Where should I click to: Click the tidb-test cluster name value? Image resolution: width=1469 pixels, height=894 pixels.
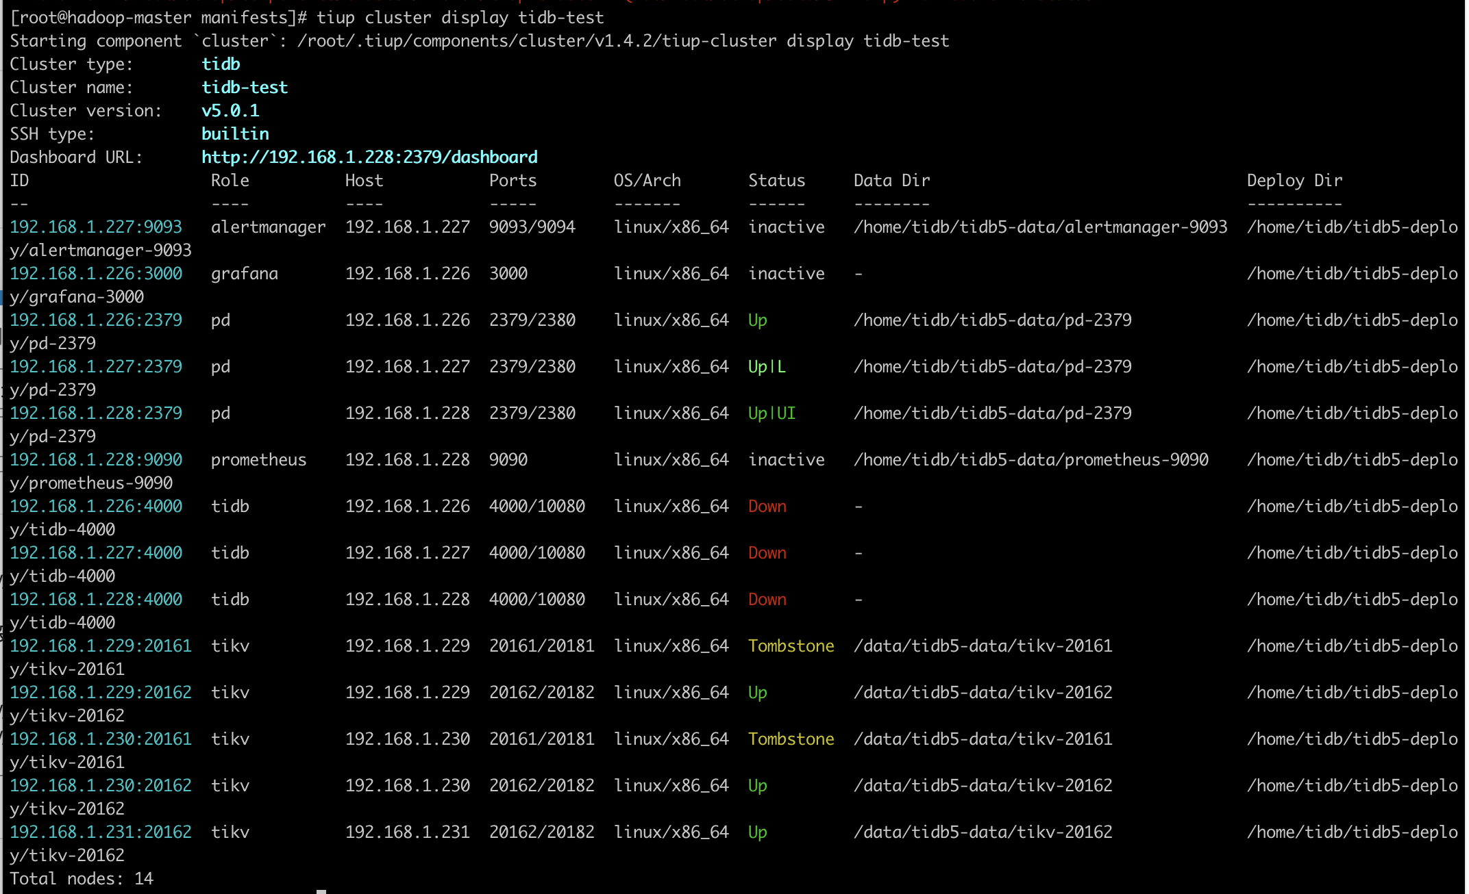point(245,87)
